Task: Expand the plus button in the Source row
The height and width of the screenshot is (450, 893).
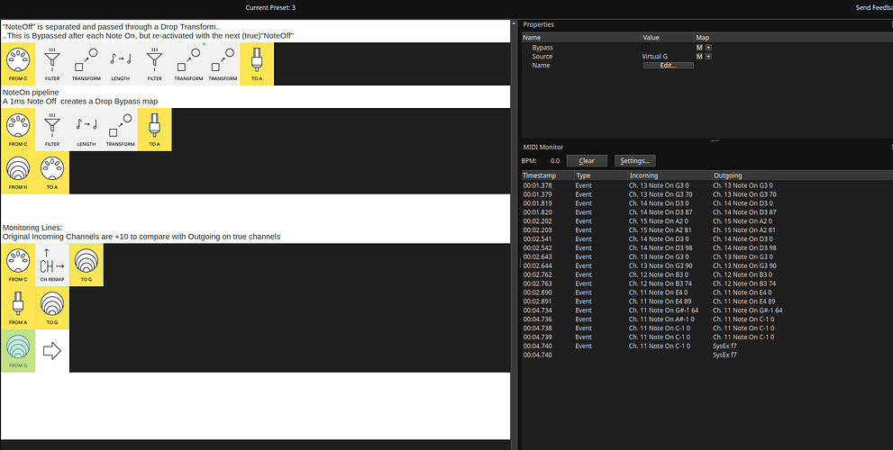Action: tap(708, 57)
